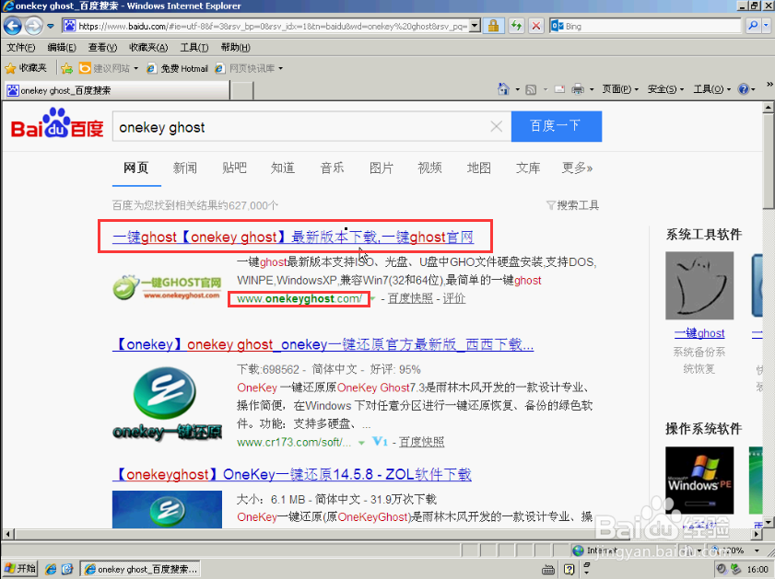Image resolution: width=775 pixels, height=579 pixels.
Task: Open the recent pages dropdown arrow
Action: click(x=51, y=26)
